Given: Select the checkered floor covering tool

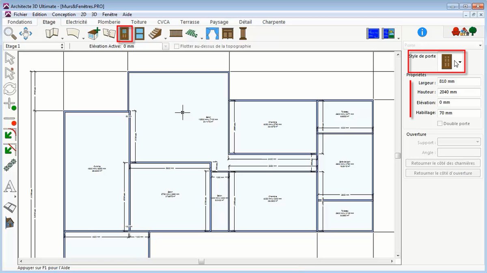Looking at the screenshot, I should pyautogui.click(x=192, y=33).
